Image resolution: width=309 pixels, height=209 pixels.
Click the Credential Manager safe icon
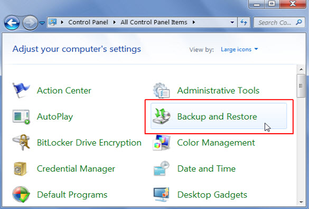[20, 169]
